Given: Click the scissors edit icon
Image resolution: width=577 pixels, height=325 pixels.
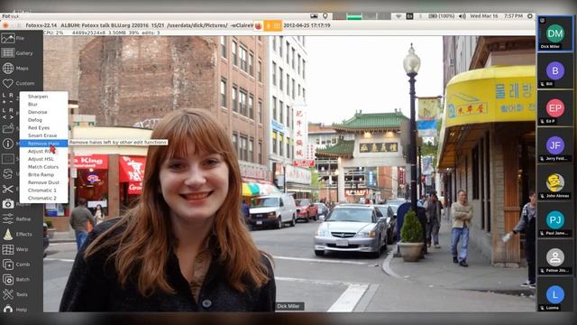Looking at the screenshot, I should click(x=8, y=189).
